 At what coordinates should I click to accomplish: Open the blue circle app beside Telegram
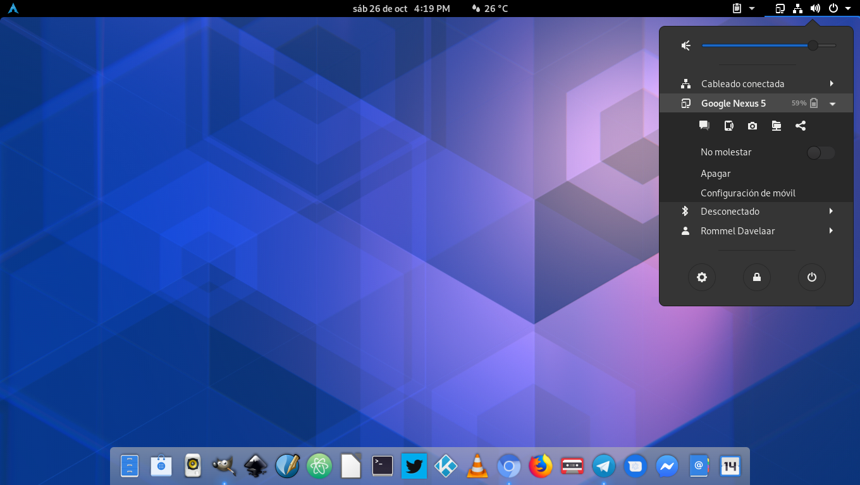click(x=636, y=466)
